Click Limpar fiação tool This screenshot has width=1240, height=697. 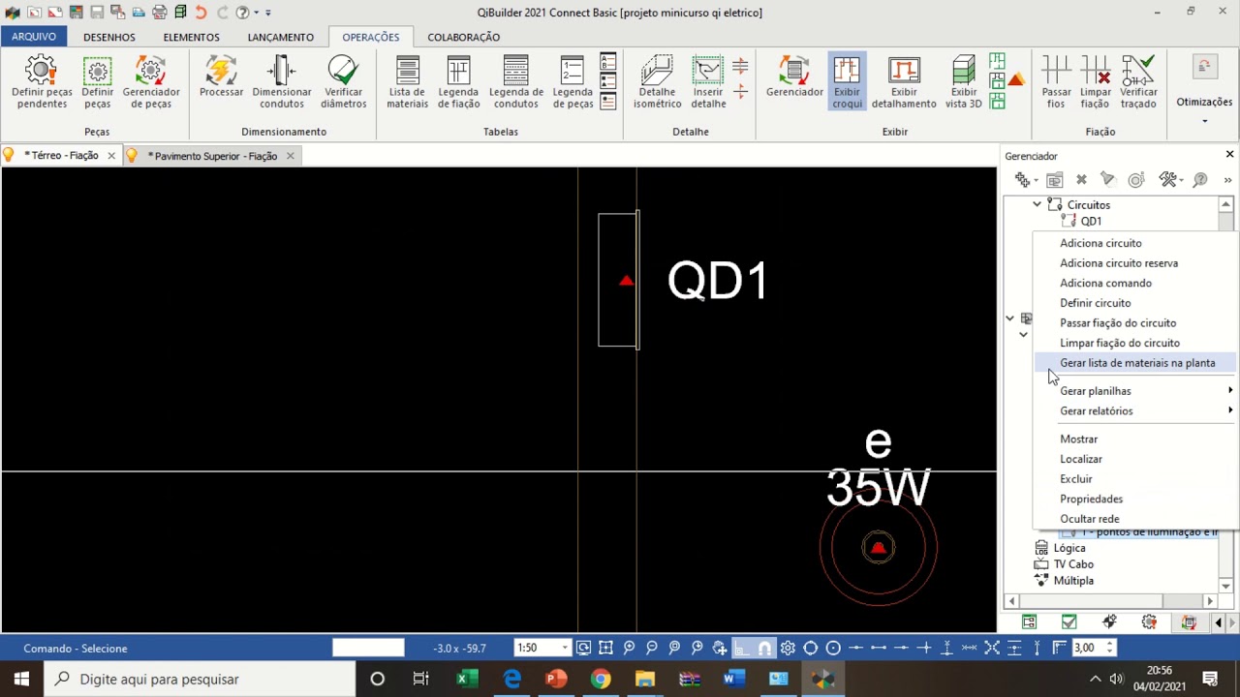tap(1096, 81)
